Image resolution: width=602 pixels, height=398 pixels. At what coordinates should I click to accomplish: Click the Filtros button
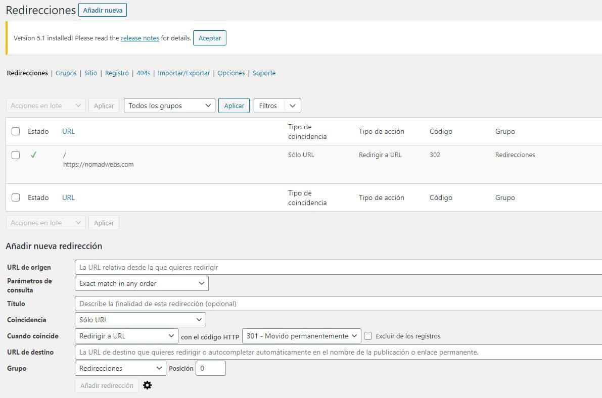coord(268,106)
